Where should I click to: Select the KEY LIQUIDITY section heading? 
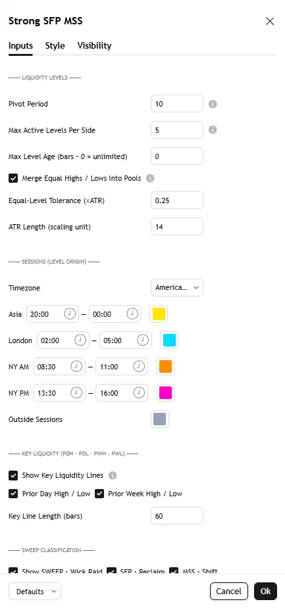[x=73, y=454]
